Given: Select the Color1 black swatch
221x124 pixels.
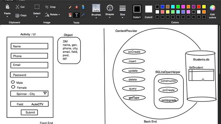Looking at the screenshot, I should 137,9.
